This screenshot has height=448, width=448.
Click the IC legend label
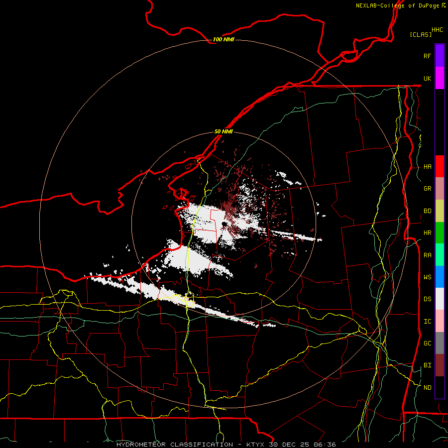click(x=427, y=322)
